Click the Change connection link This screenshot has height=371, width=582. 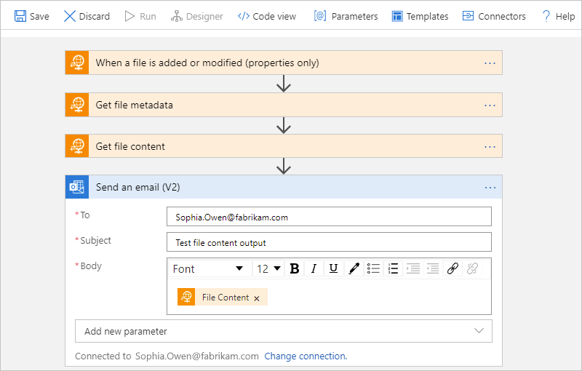306,356
